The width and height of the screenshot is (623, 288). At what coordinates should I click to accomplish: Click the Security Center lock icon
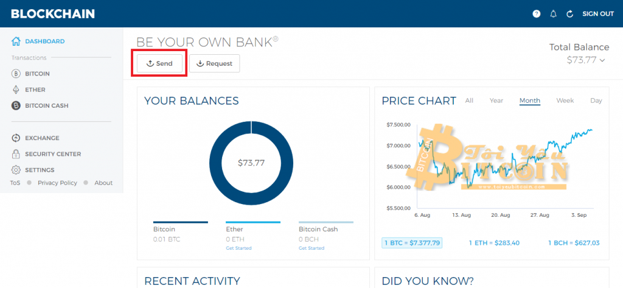pos(16,154)
